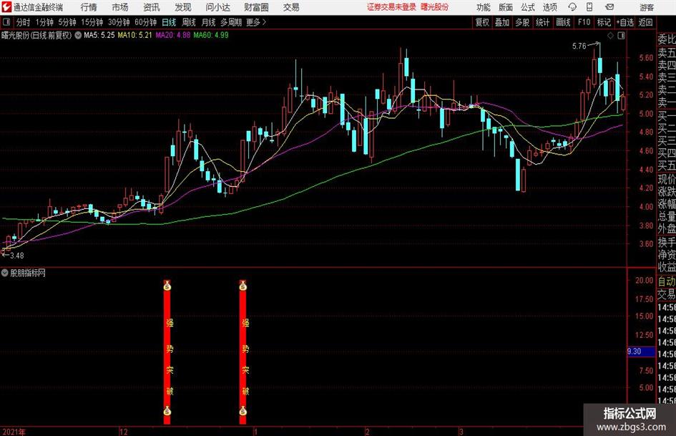Switch to 30分钟 period
676x436 pixels.
[119, 22]
